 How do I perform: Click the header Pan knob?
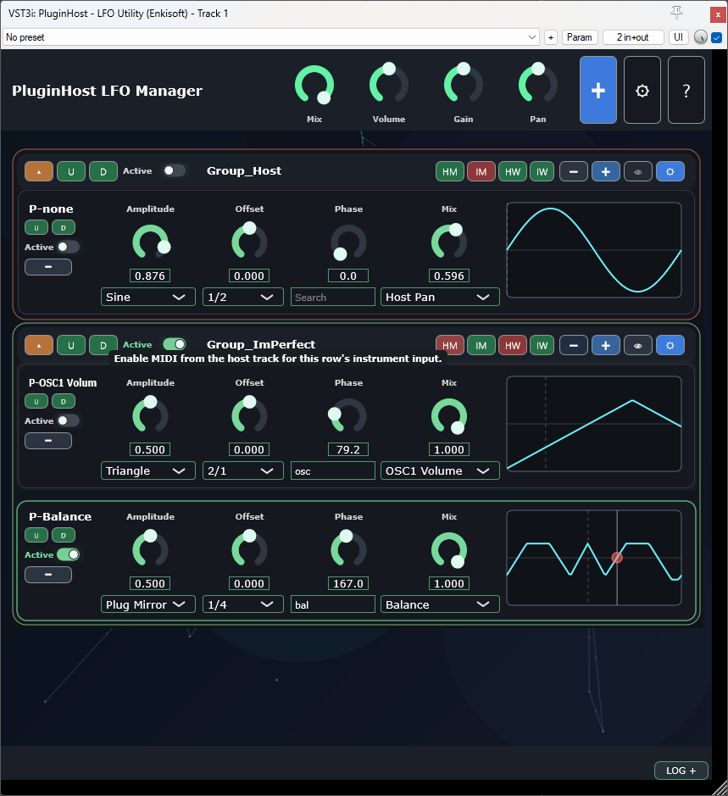[537, 84]
